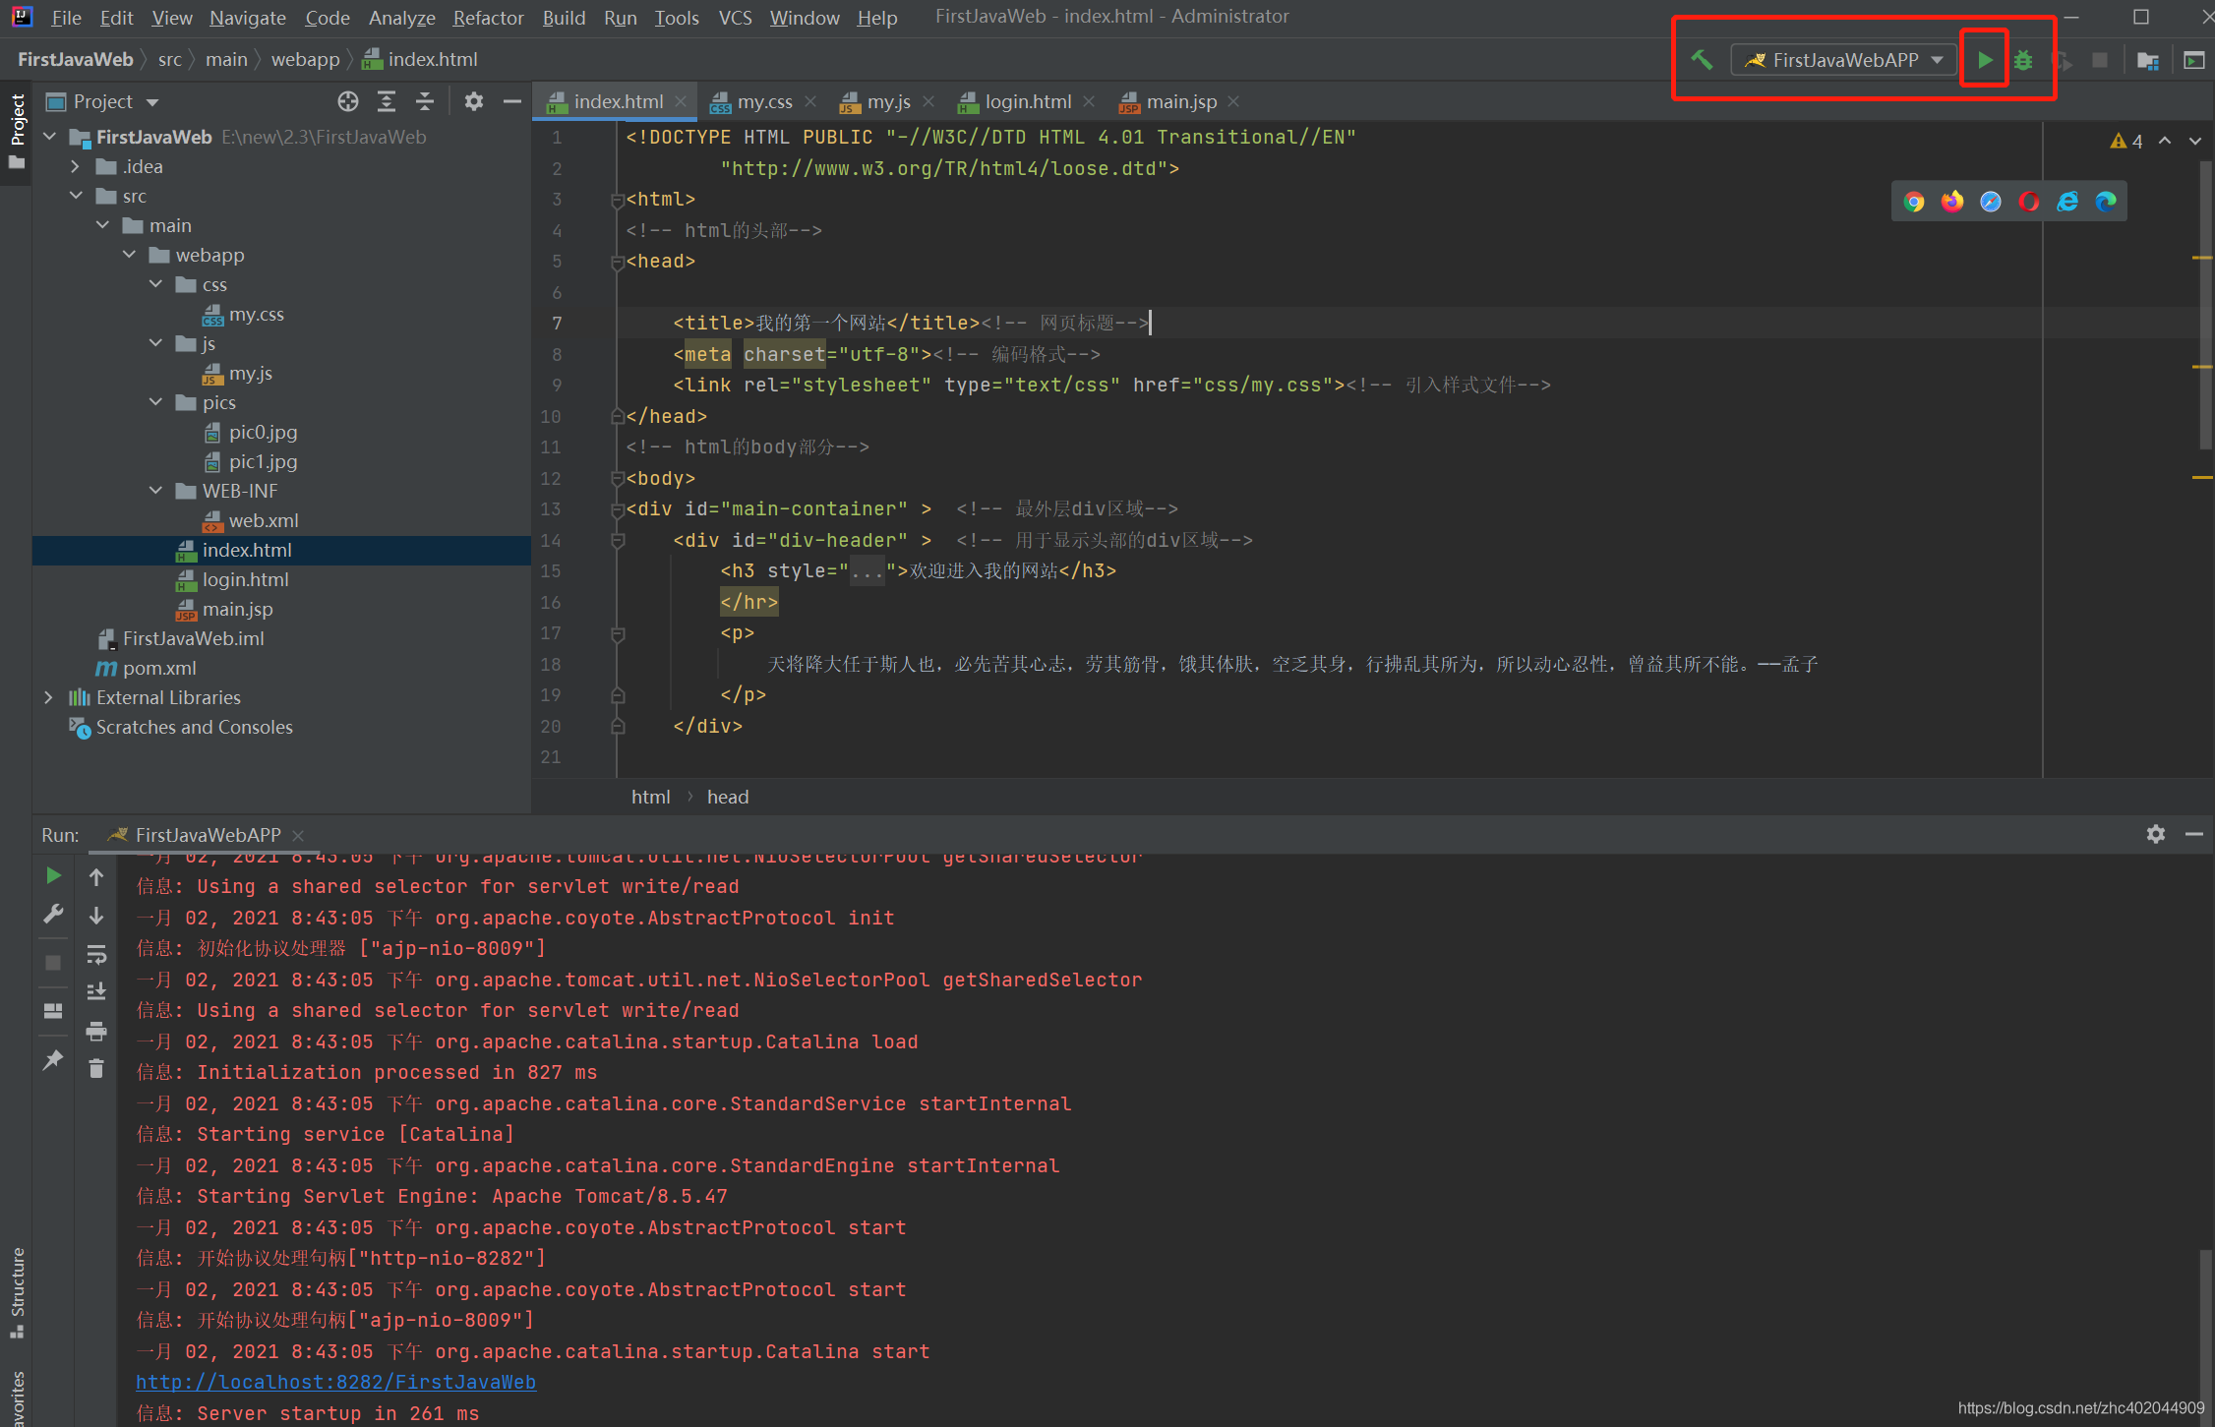Image resolution: width=2215 pixels, height=1427 pixels.
Task: Click Scroll to End in Run console
Action: 96,991
